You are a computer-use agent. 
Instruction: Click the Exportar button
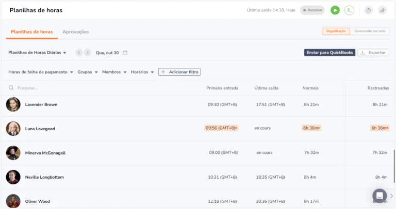point(373,53)
